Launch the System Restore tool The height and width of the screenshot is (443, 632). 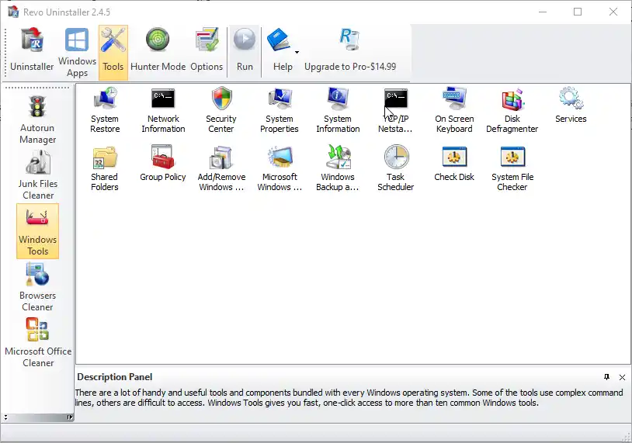coord(105,110)
